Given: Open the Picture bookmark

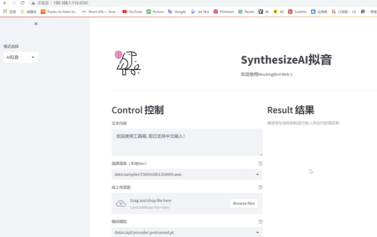Looking at the screenshot, I should [155, 12].
